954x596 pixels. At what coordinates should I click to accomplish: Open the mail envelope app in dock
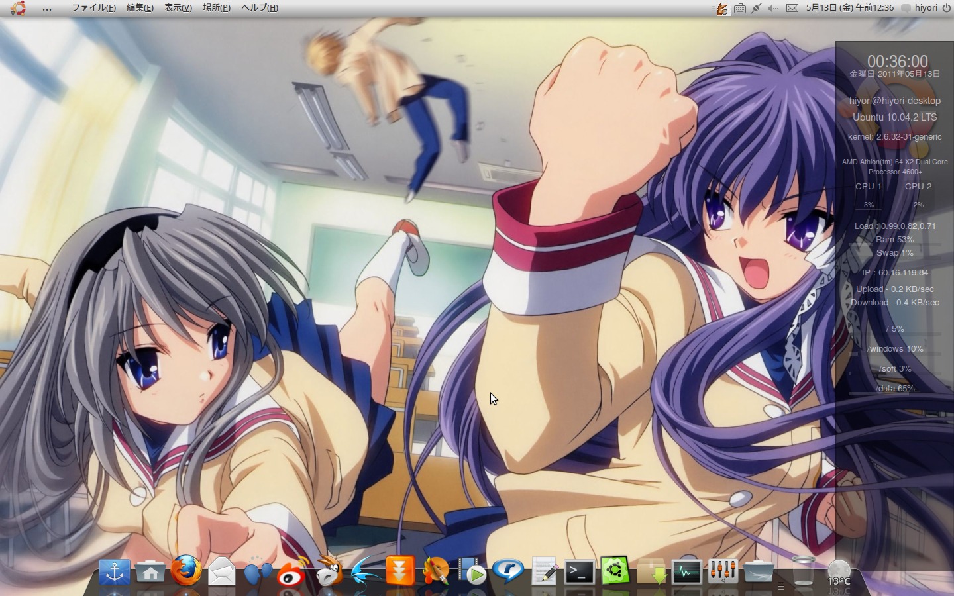(222, 571)
